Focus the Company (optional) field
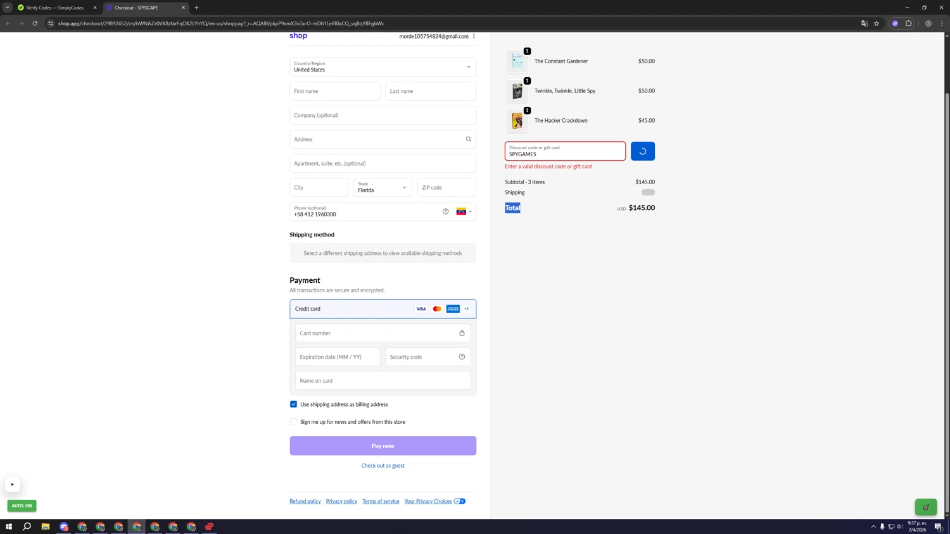 (x=383, y=115)
